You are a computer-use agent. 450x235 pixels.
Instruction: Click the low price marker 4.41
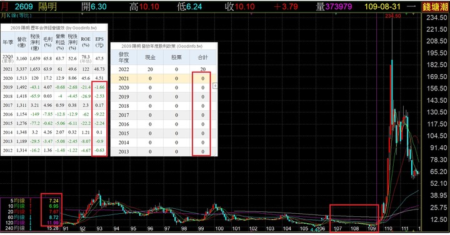[315, 229]
